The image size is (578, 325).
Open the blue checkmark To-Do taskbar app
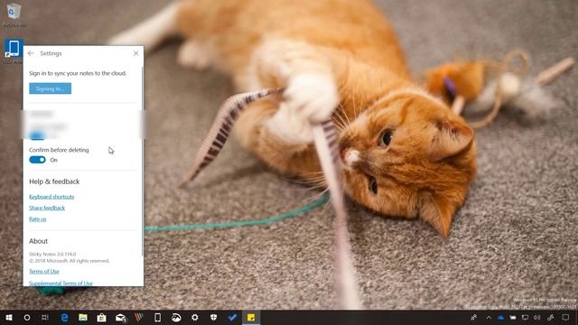(232, 317)
